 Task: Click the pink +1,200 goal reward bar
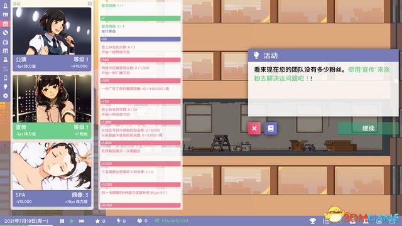[140, 122]
